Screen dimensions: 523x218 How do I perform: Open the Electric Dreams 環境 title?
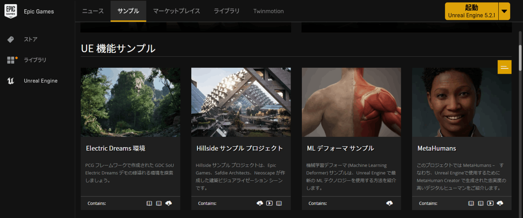(x=115, y=148)
